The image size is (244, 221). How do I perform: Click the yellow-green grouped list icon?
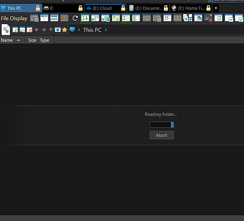click(x=167, y=18)
